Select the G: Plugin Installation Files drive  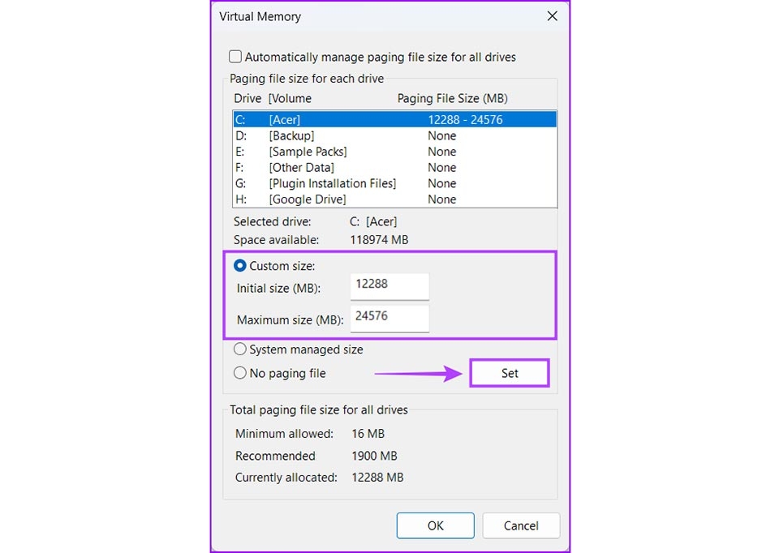pos(325,183)
